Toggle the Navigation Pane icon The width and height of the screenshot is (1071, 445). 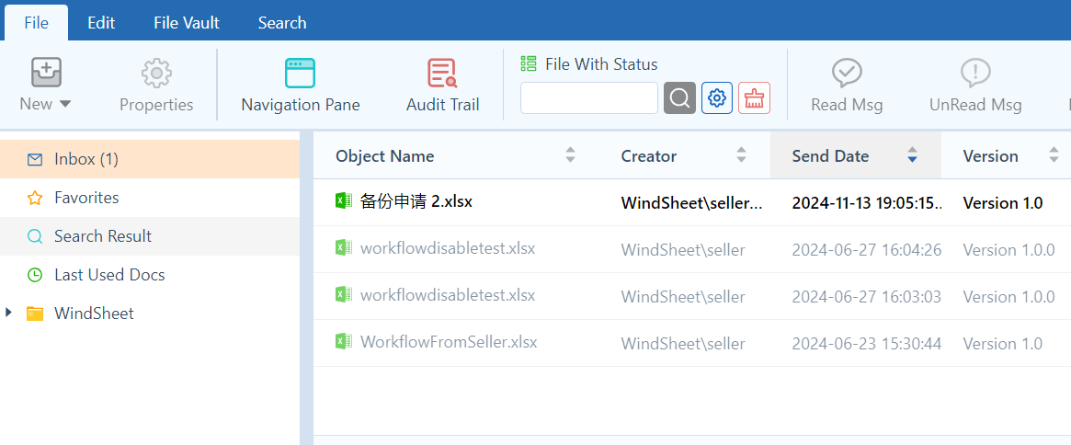[x=301, y=73]
